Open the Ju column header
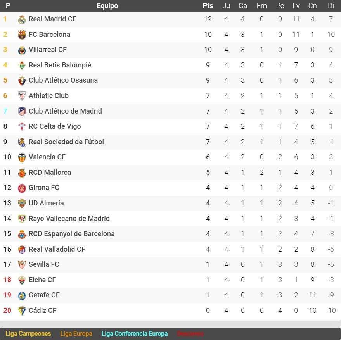This screenshot has width=341, height=340. (226, 6)
